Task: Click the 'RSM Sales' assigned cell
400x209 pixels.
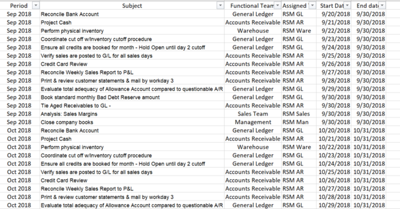Action: [296, 114]
